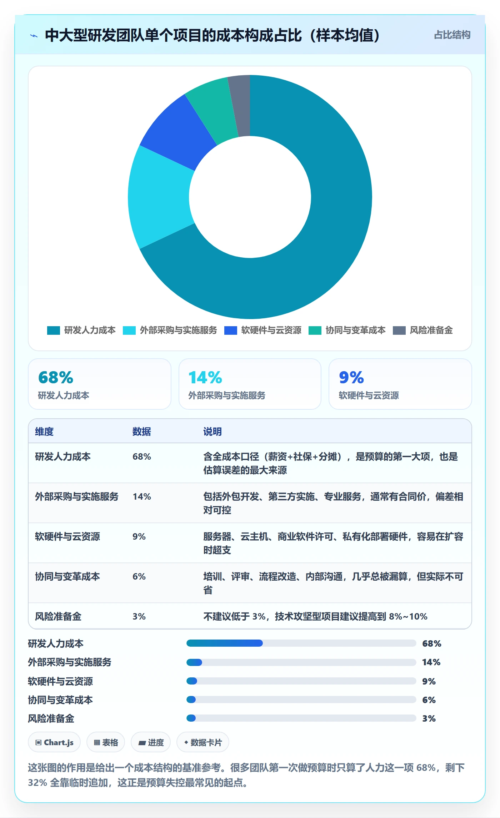Click the 数据 column header
The width and height of the screenshot is (500, 818).
click(142, 431)
